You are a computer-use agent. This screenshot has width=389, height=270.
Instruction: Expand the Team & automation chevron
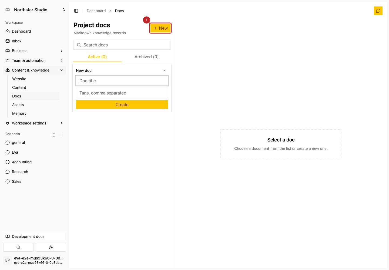click(62, 60)
